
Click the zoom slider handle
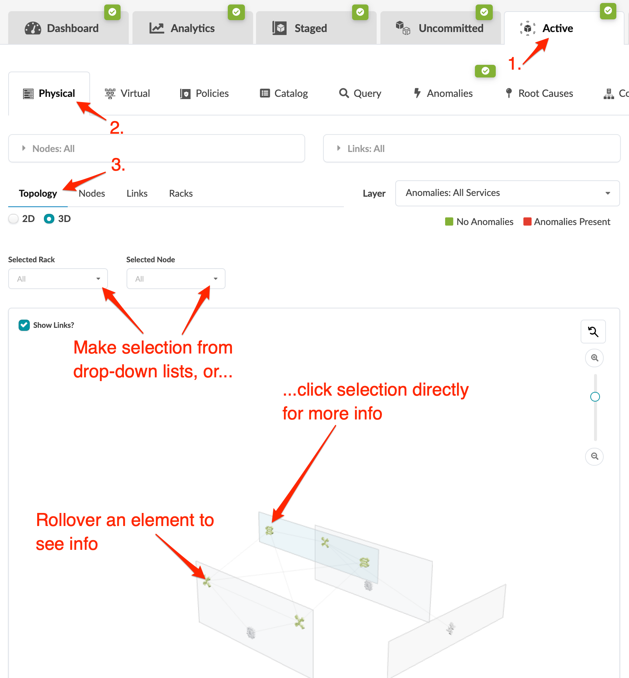[x=595, y=397]
